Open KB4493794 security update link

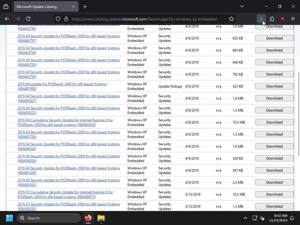tap(69, 50)
